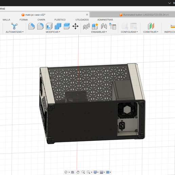The height and width of the screenshot is (175, 175).
Task: Activate the Orbit navigation tool
Action: click(x=66, y=172)
